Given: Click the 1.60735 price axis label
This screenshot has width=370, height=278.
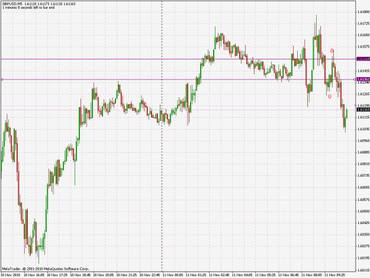Looking at the screenshot, I should point(363,175).
